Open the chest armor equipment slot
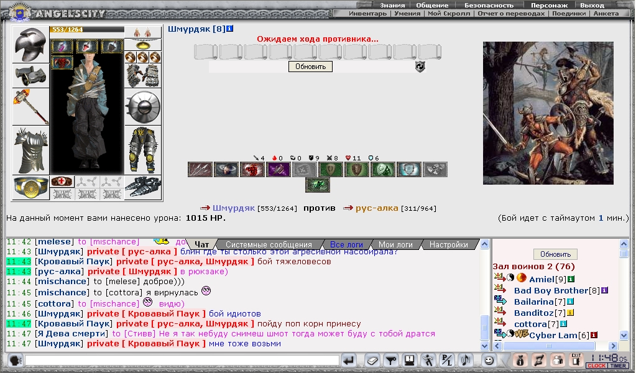Viewport: 636px width, 373px height. (x=31, y=150)
